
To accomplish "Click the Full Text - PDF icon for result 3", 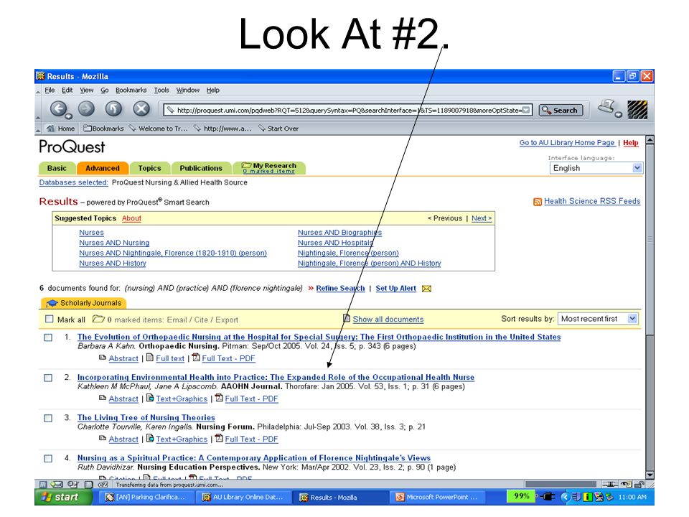I will (x=219, y=438).
